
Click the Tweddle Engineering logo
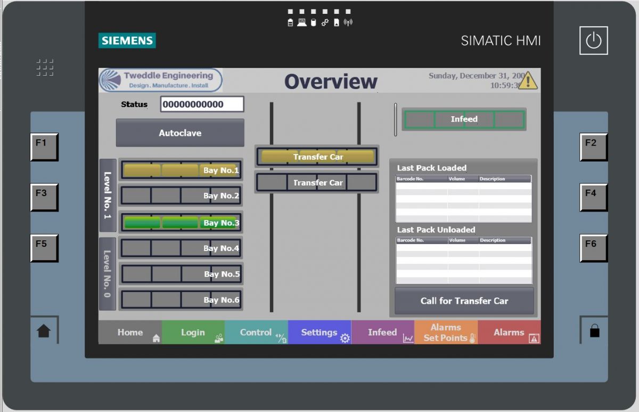point(161,80)
